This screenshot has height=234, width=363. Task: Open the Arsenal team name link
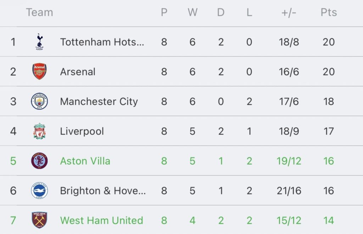78,72
